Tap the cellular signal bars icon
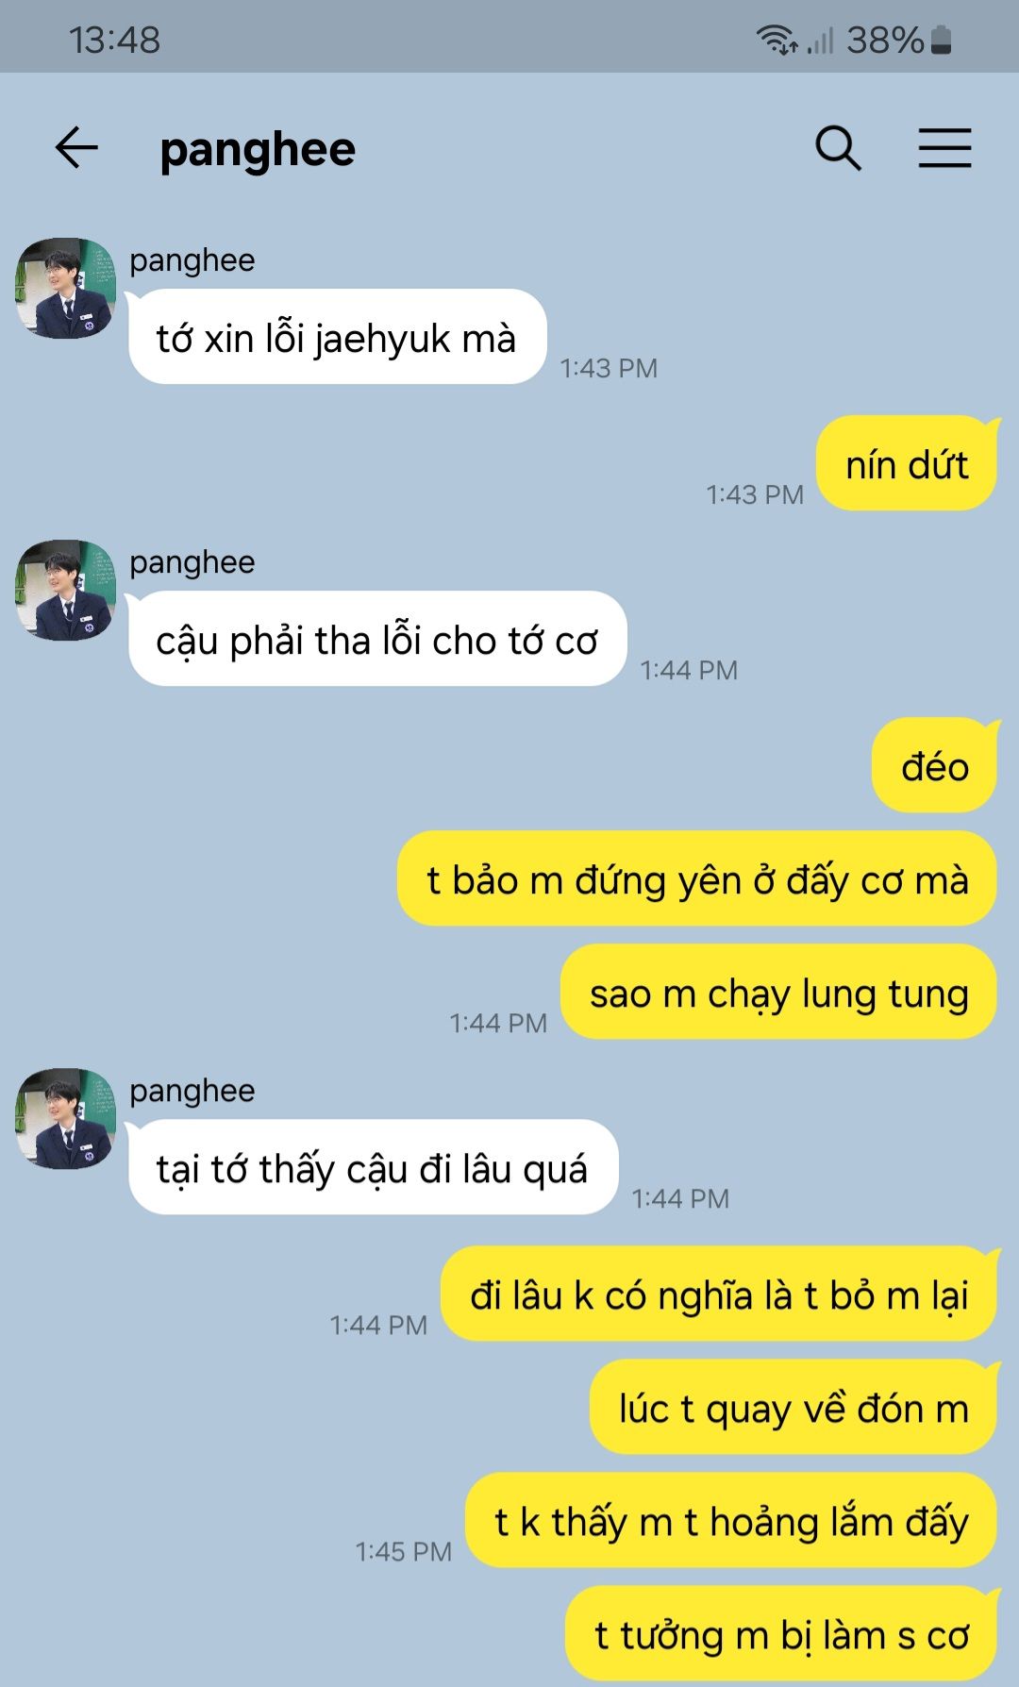The image size is (1019, 1687). coord(820,41)
